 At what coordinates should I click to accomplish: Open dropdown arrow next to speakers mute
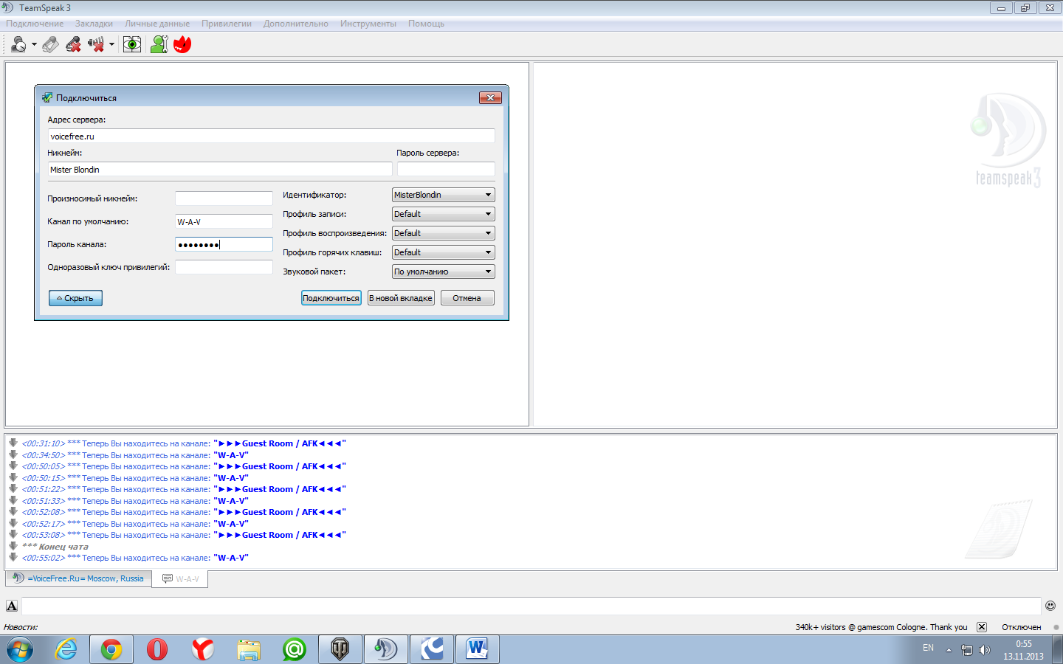tap(111, 45)
